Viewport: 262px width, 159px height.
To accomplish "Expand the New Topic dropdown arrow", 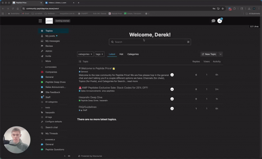I will tap(220, 54).
